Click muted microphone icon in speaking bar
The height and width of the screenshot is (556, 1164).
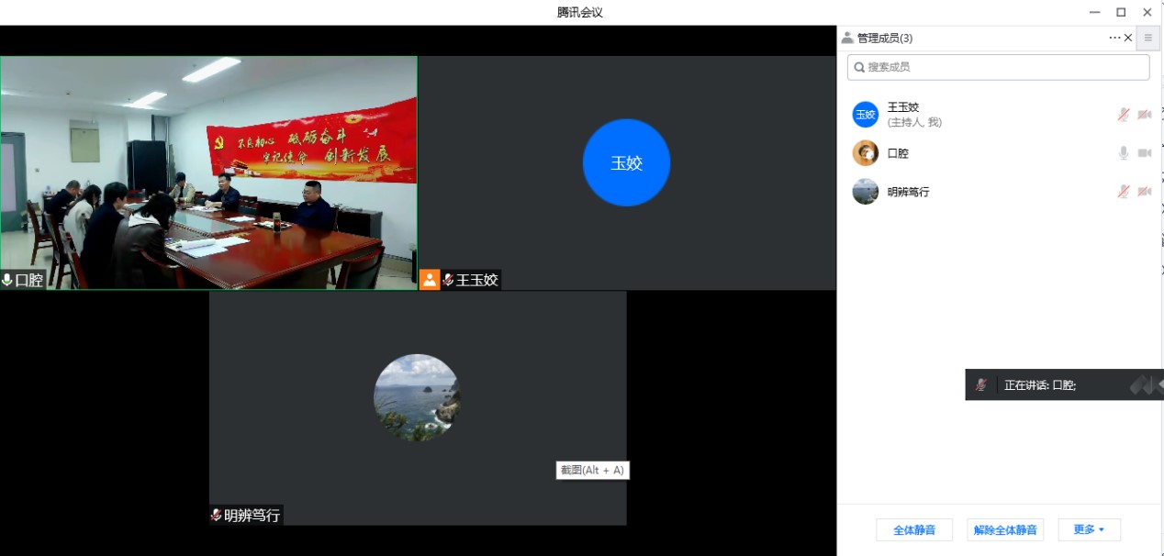click(981, 385)
